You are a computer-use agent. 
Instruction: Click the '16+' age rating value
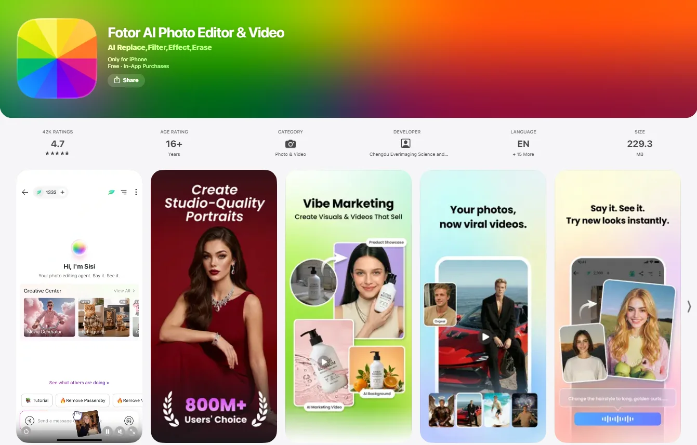tap(174, 144)
